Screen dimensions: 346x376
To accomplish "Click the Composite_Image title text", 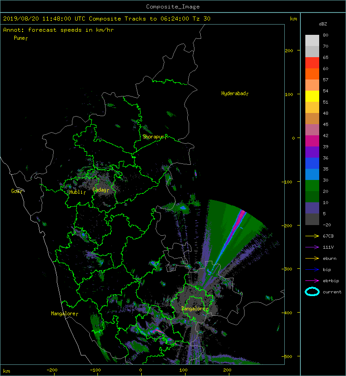I will coord(173,7).
